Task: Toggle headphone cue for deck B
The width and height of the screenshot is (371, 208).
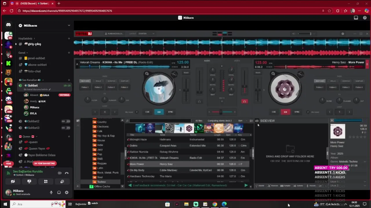Action: [244, 101]
